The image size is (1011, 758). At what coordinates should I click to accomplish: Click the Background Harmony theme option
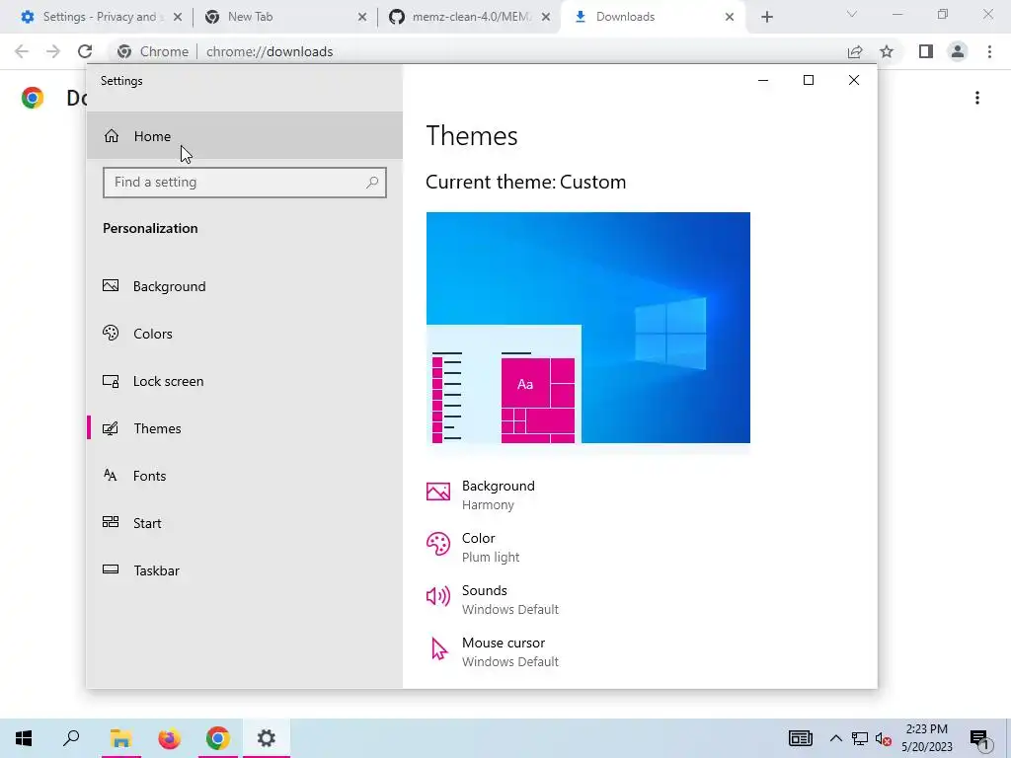(481, 494)
